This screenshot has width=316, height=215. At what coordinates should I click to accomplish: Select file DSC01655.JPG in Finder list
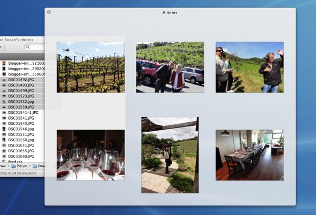tap(21, 151)
